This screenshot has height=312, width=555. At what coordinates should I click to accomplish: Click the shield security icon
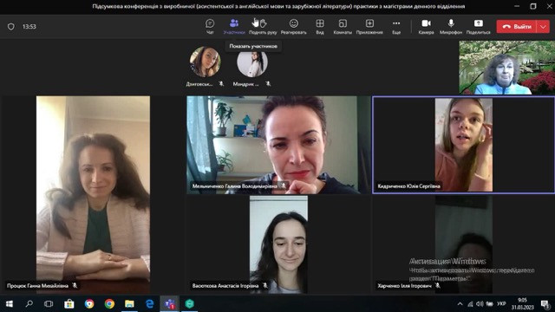coord(11,27)
